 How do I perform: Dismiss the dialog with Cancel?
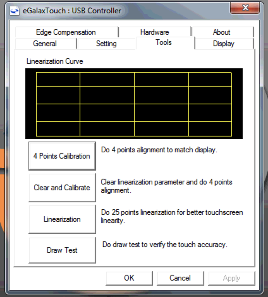point(180,278)
